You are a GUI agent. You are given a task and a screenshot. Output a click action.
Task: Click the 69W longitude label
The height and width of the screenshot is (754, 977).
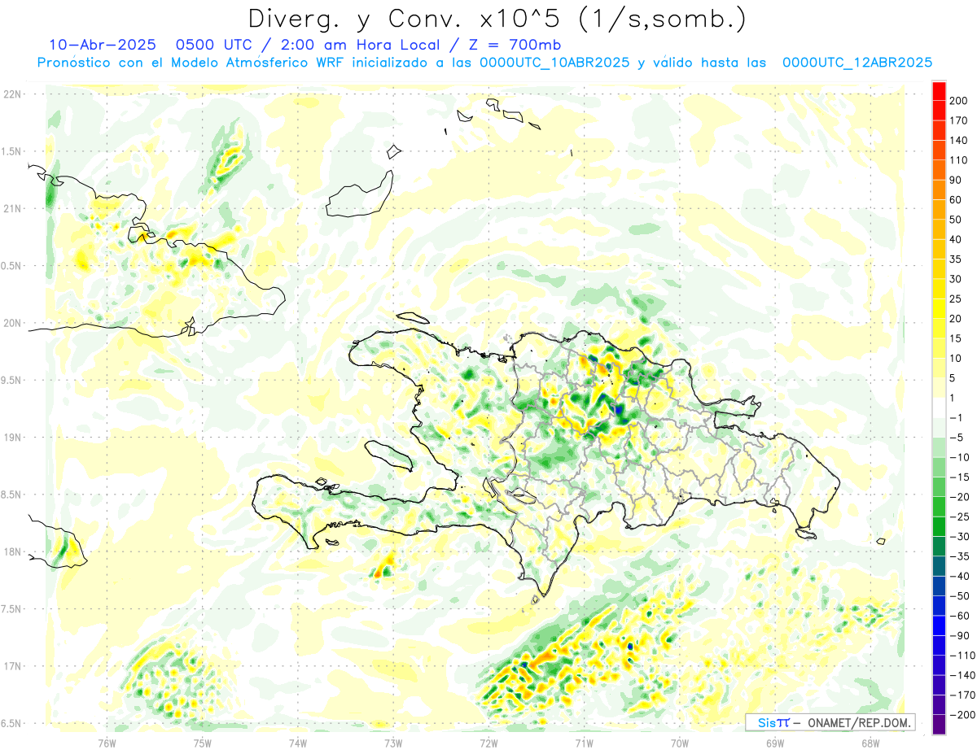774,743
